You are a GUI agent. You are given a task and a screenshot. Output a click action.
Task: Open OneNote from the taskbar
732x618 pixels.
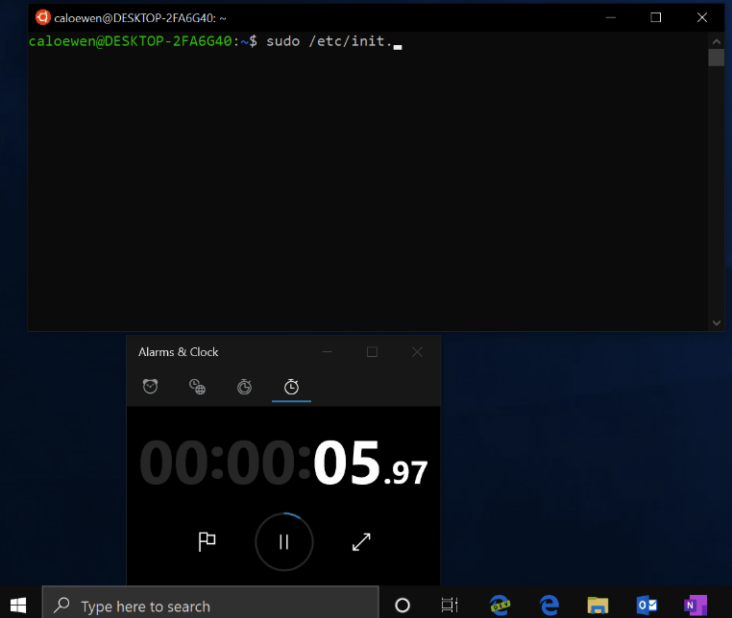[x=695, y=606]
